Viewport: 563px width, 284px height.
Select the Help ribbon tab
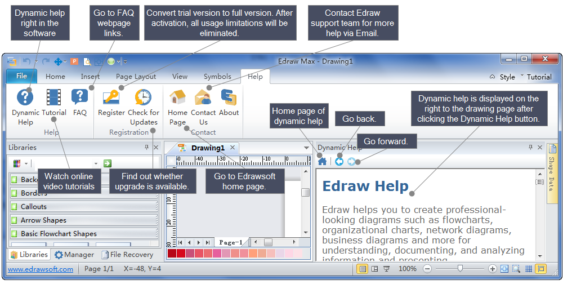coord(255,77)
